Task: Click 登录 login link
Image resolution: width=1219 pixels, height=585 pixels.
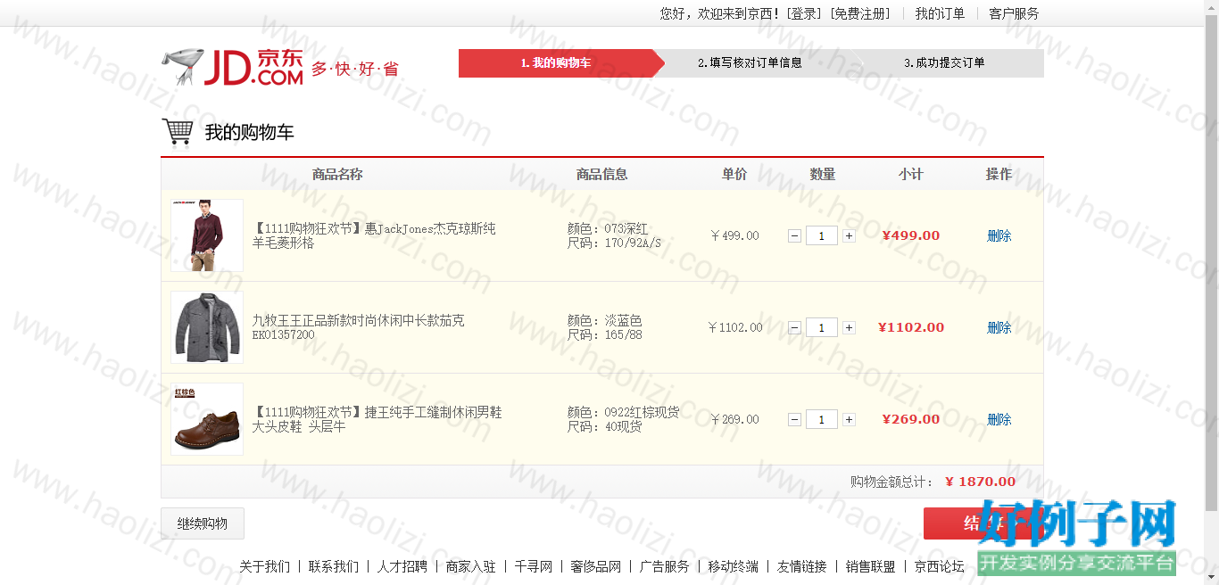Action: [805, 13]
